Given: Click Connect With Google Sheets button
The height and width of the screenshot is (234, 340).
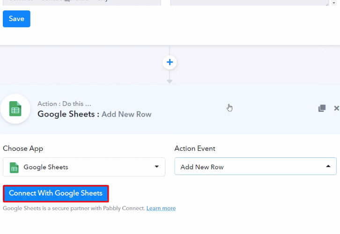Looking at the screenshot, I should [56, 193].
